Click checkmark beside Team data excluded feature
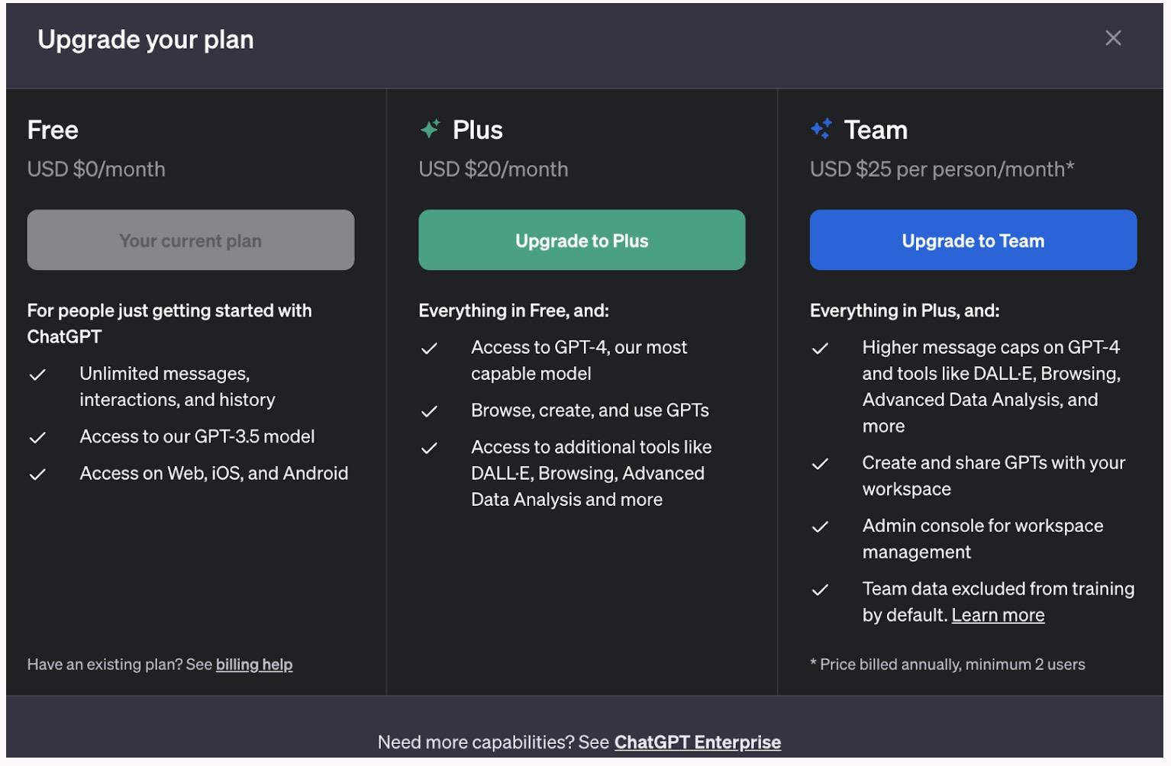This screenshot has height=766, width=1171. 820,590
